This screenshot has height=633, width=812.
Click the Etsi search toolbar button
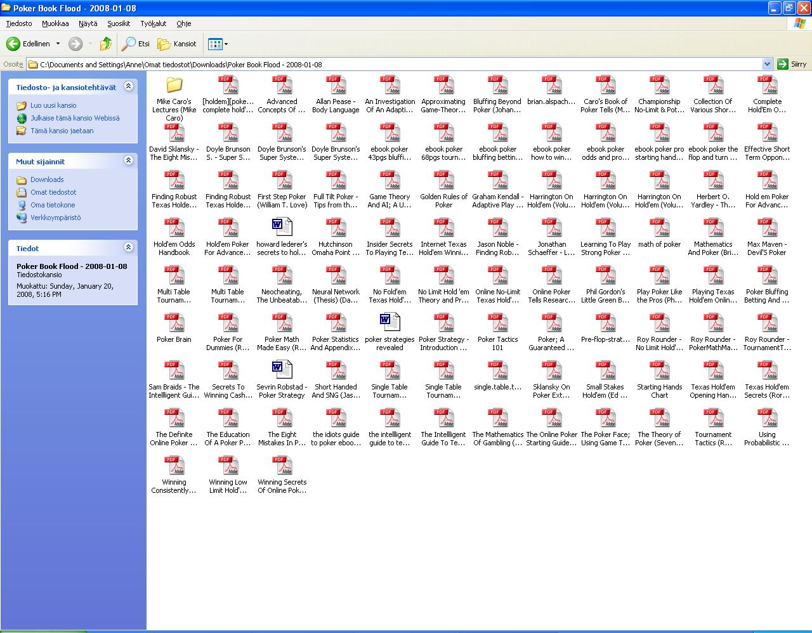coord(136,44)
